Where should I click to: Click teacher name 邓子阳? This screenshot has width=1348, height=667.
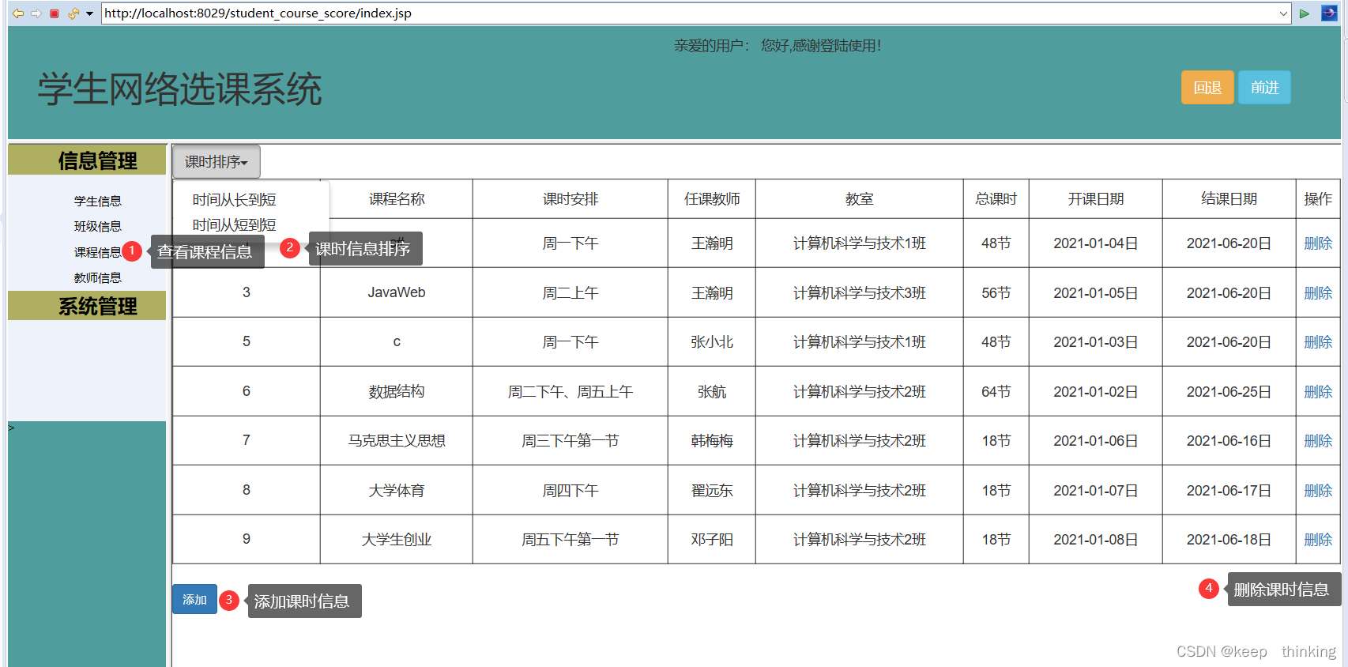(712, 540)
